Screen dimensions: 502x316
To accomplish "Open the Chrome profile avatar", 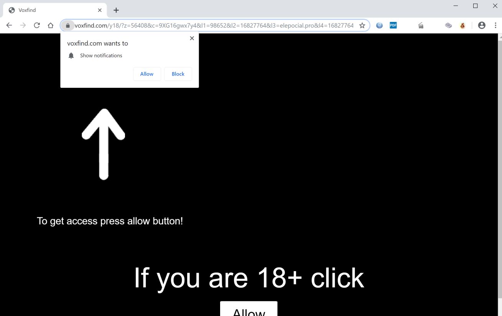I will point(481,25).
